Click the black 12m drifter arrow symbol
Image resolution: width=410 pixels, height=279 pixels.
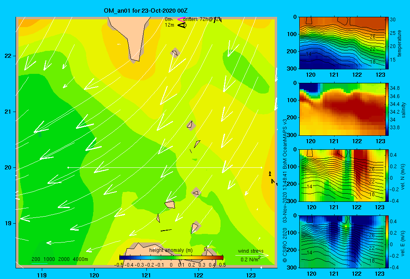(x=182, y=25)
